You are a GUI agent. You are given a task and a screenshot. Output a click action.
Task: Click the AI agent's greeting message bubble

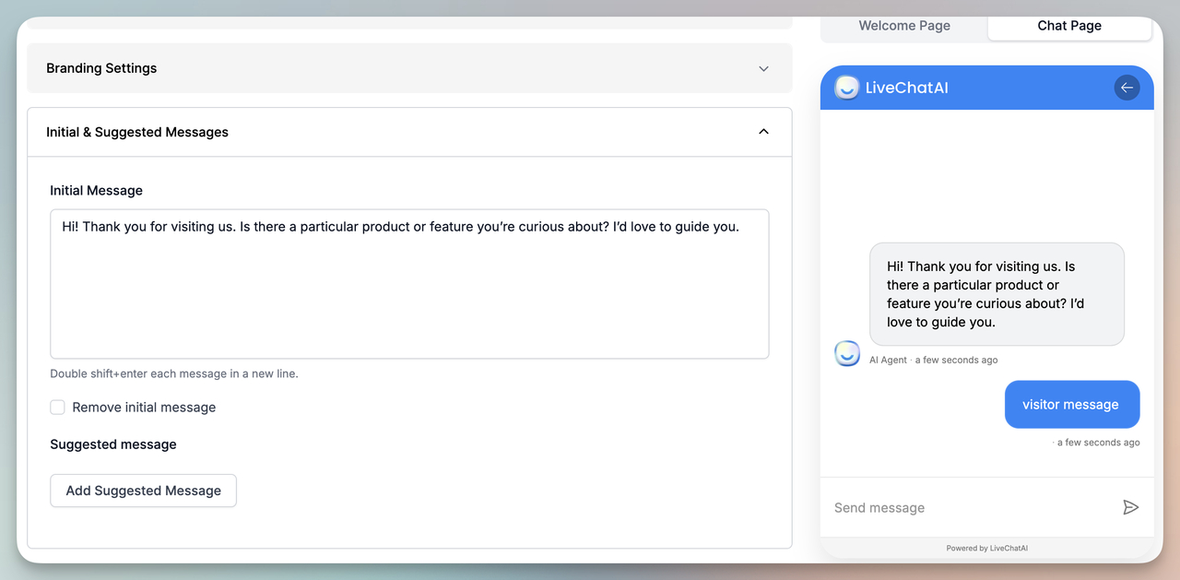[997, 293]
